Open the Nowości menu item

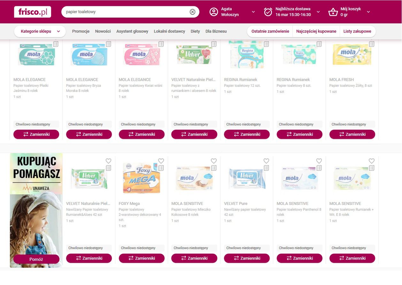point(103,31)
